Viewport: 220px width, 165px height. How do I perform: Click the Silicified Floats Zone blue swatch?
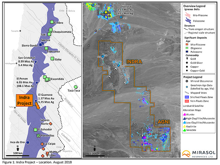(185, 97)
